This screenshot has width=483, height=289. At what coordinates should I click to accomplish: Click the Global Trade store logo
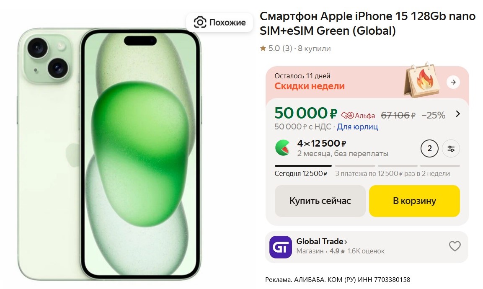[280, 247]
